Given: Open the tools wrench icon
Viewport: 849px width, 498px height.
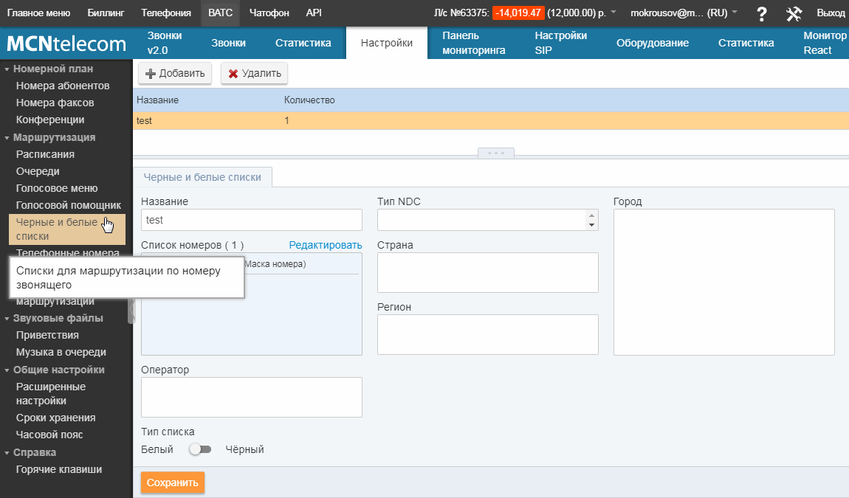Looking at the screenshot, I should point(794,13).
